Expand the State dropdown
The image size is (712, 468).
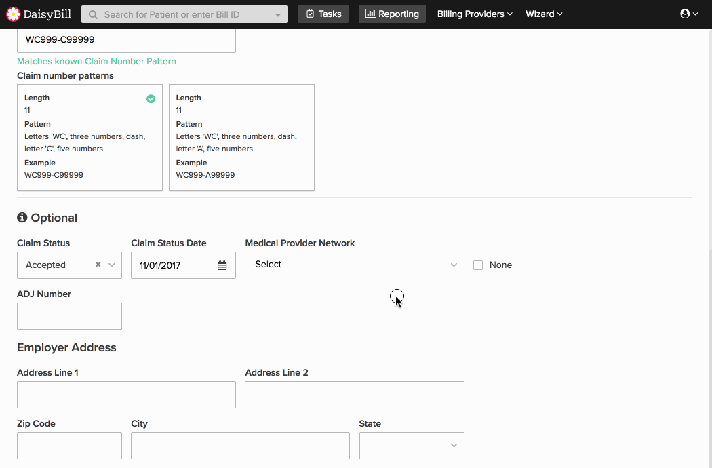(x=412, y=446)
